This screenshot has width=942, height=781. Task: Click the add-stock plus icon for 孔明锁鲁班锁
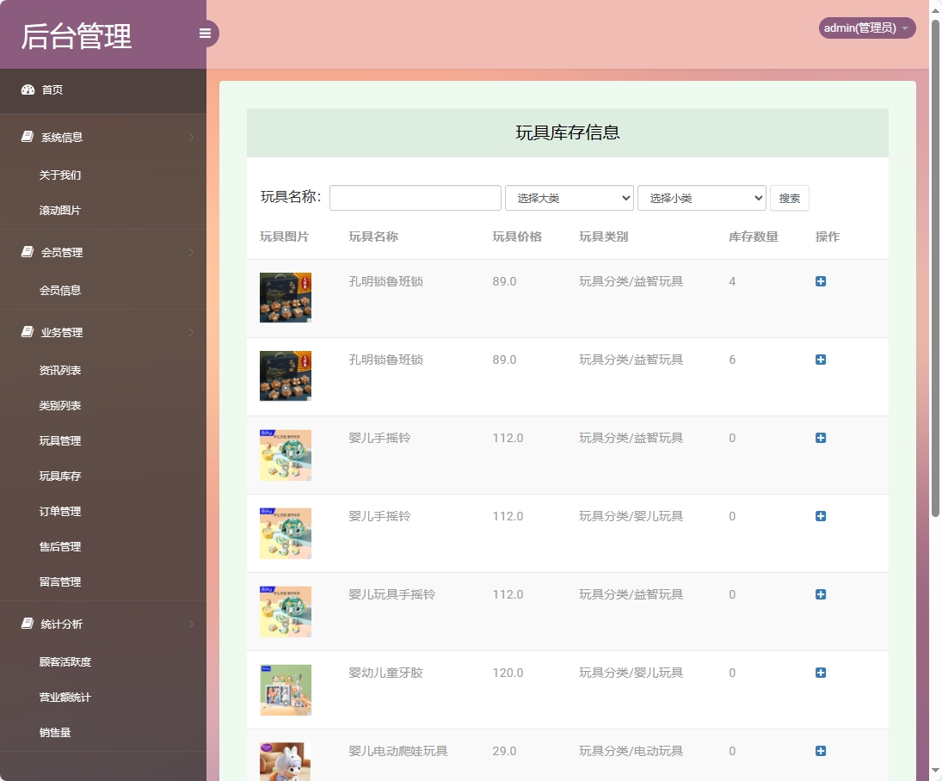[x=820, y=281]
